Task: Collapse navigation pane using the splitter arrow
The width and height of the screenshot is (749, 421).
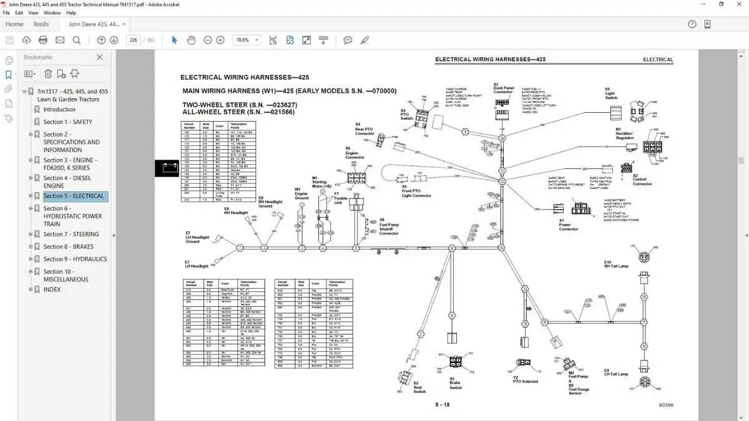Action: click(x=114, y=235)
